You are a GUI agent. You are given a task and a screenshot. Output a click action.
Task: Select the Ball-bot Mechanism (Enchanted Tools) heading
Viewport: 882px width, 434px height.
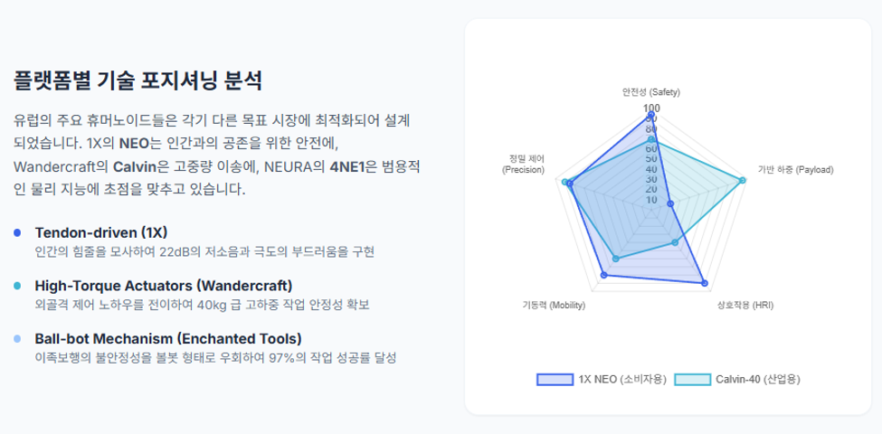pos(168,339)
